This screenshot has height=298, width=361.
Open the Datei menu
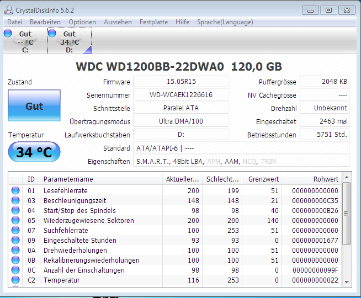pyautogui.click(x=15, y=22)
